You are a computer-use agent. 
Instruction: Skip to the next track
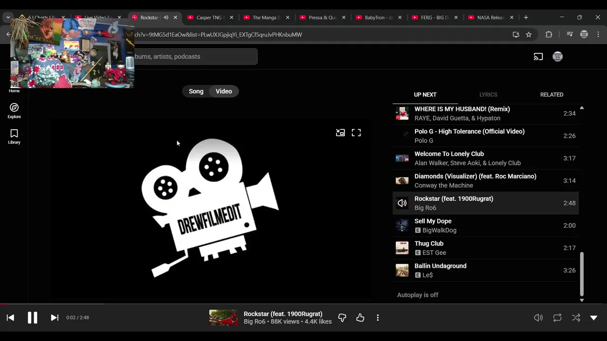(55, 318)
